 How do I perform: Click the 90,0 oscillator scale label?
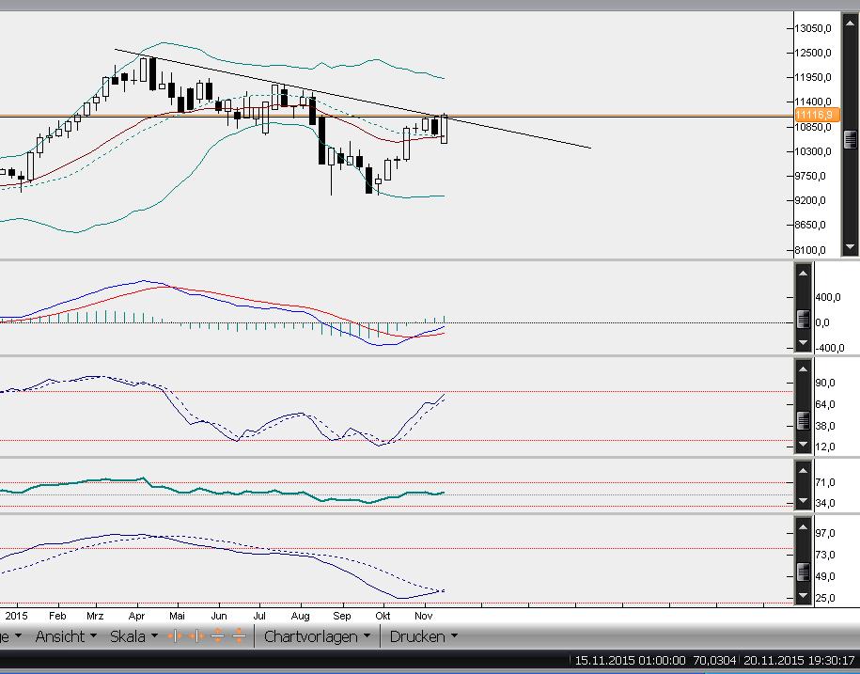pos(825,383)
